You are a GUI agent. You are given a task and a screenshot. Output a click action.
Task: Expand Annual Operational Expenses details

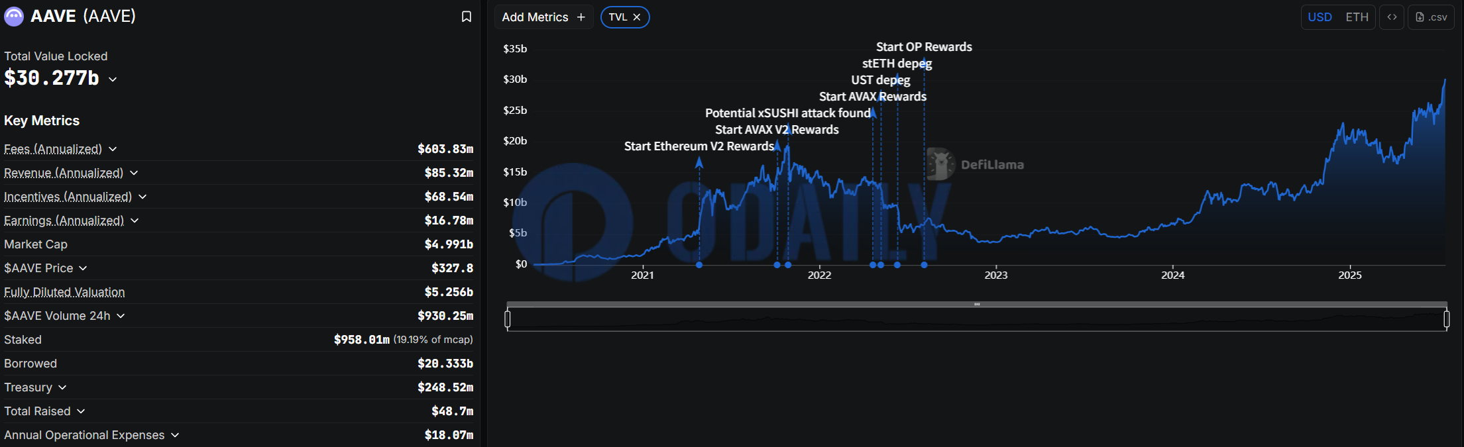[x=175, y=435]
